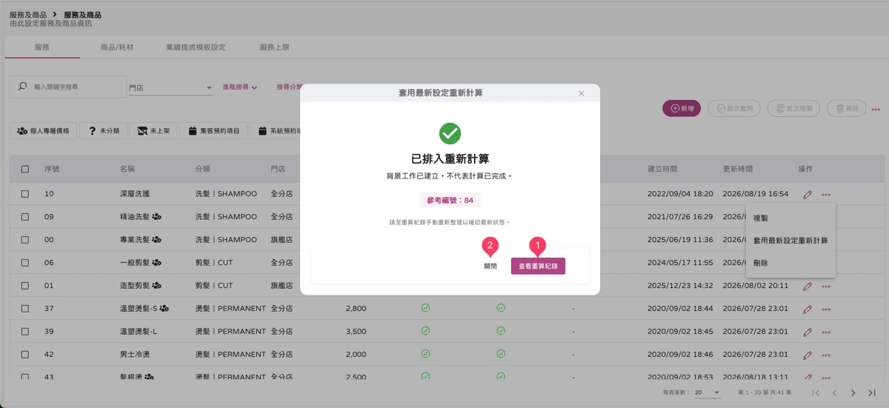Filter by 未分類 items
This screenshot has height=408, width=889.
click(103, 130)
